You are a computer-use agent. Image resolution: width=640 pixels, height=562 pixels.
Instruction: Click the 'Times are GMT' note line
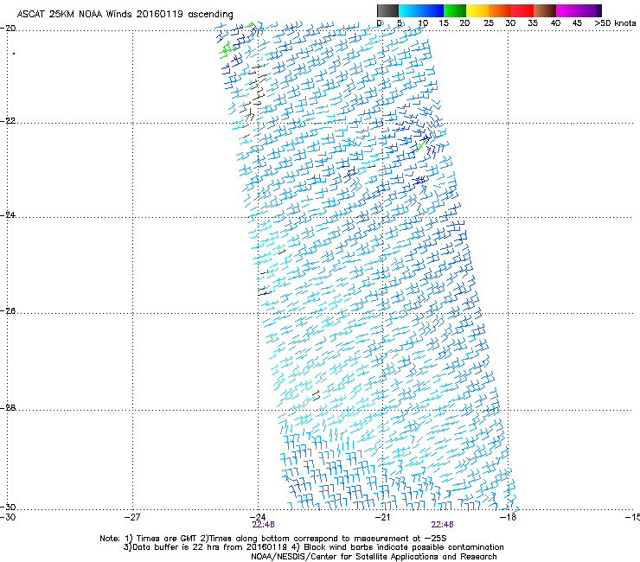pos(273,539)
